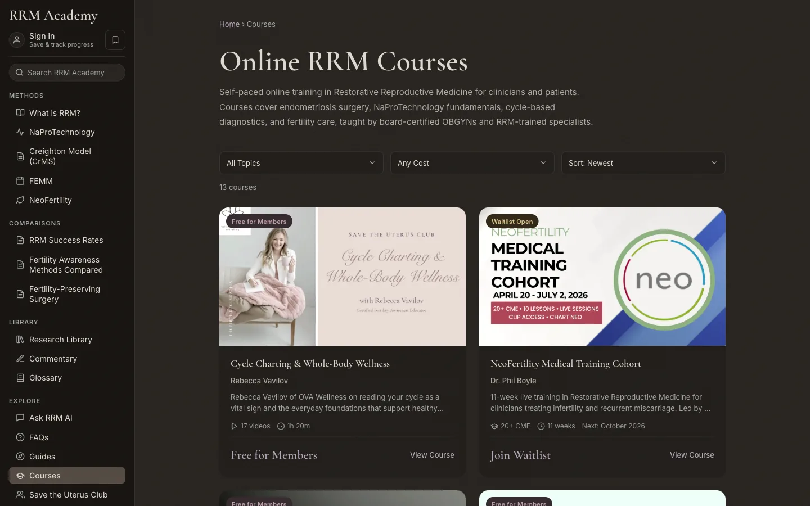The width and height of the screenshot is (810, 506).
Task: Click the graduation cap icon next to 20+ CME
Action: [x=494, y=426]
